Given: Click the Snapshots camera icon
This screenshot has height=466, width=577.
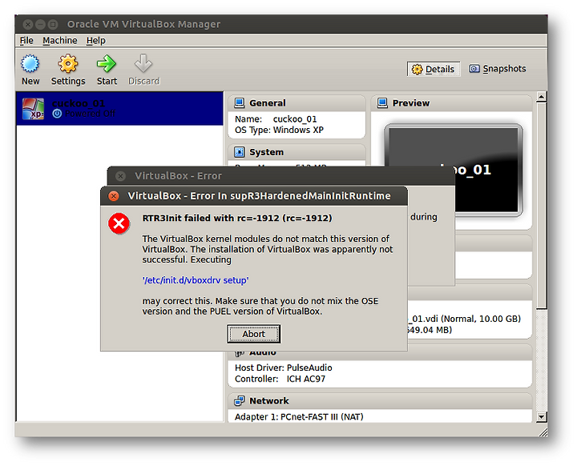Looking at the screenshot, I should [474, 68].
